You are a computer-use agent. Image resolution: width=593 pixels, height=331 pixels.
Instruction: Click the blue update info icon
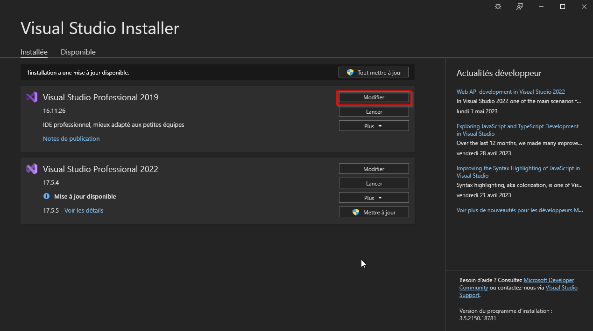(x=46, y=196)
